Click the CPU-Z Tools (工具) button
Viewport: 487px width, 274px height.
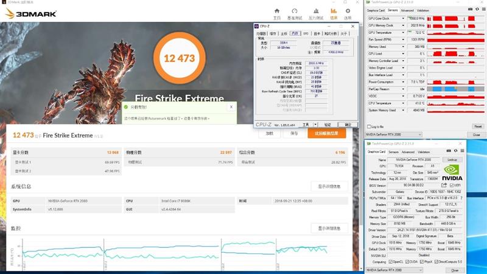pos(306,125)
